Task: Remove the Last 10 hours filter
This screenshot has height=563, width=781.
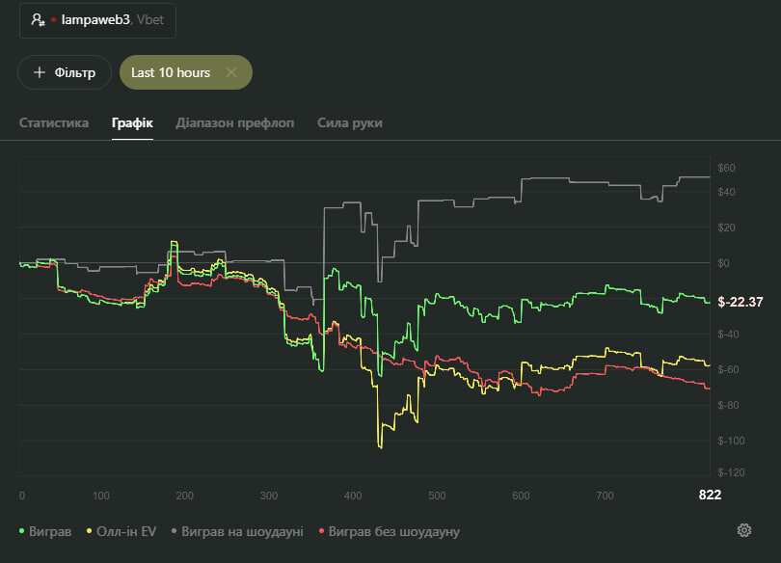Action: pos(231,72)
